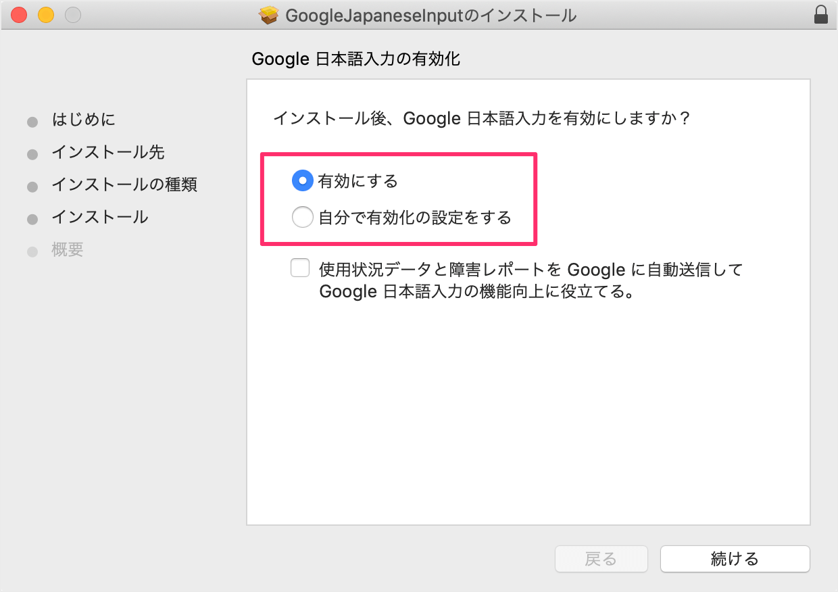Click the はじめに step bullet icon
Image resolution: width=838 pixels, height=592 pixels.
[x=32, y=121]
